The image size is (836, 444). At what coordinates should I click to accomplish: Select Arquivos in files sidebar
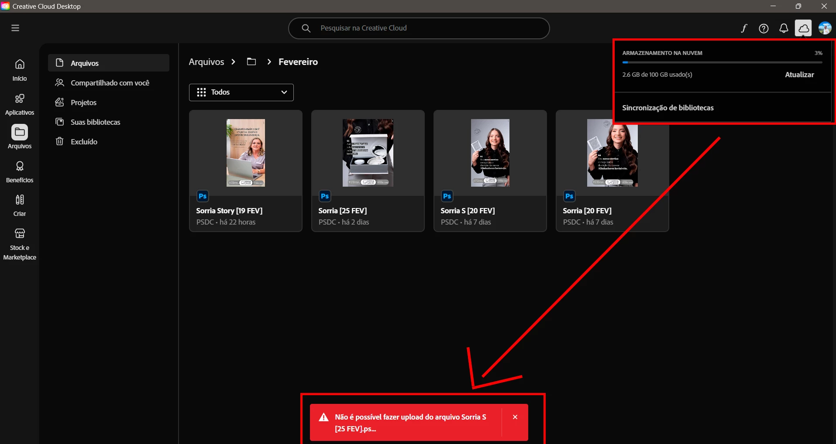coord(109,63)
